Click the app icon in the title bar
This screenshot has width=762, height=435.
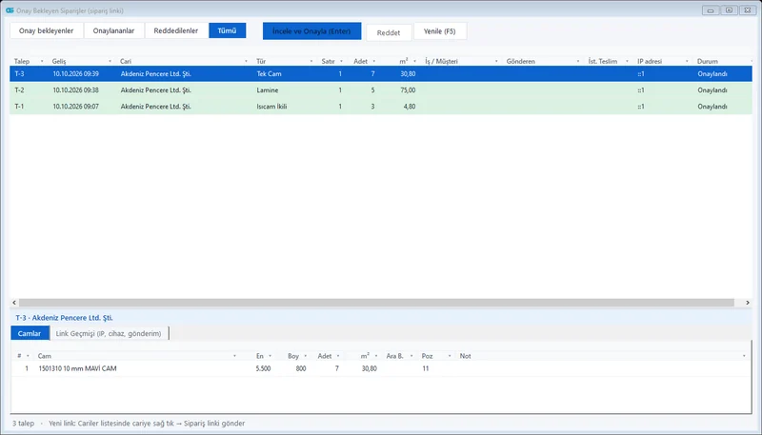[10, 10]
